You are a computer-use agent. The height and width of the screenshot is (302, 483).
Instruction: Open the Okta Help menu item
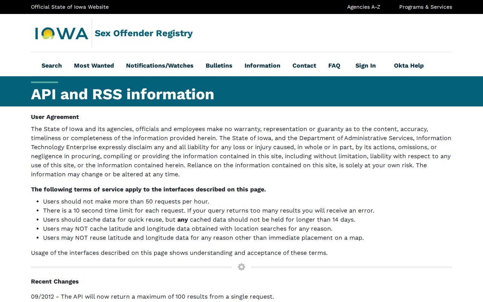coord(409,66)
